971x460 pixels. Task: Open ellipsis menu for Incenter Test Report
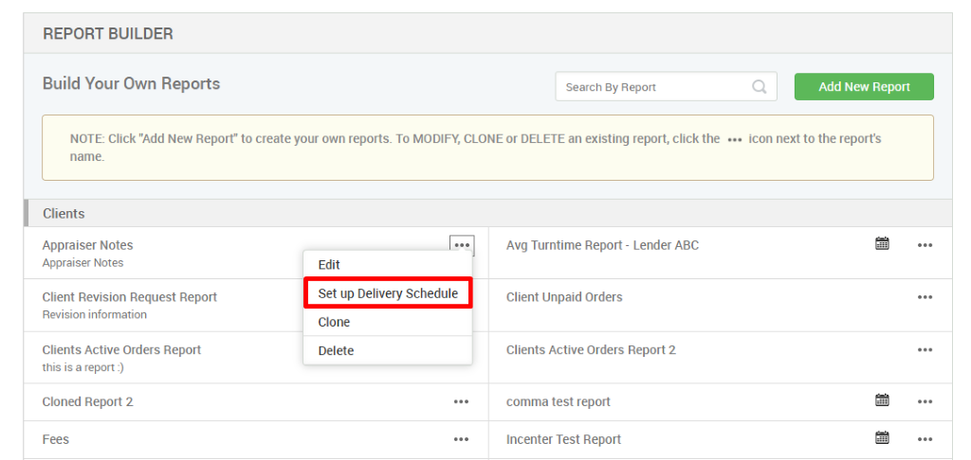(925, 439)
